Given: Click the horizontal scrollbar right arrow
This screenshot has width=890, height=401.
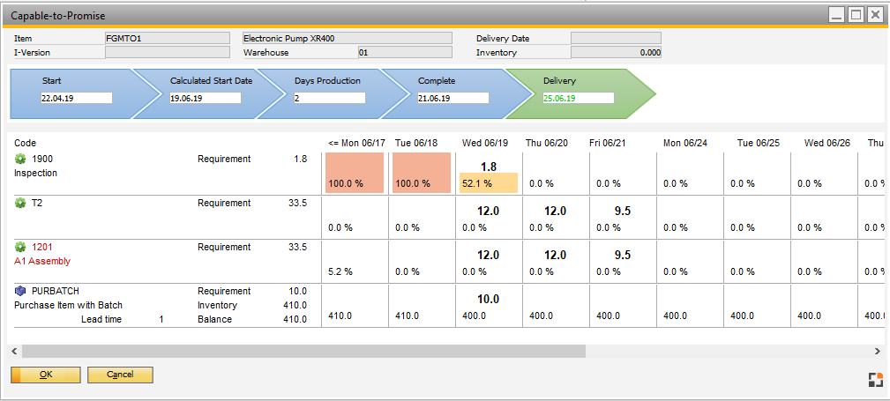Looking at the screenshot, I should point(879,351).
